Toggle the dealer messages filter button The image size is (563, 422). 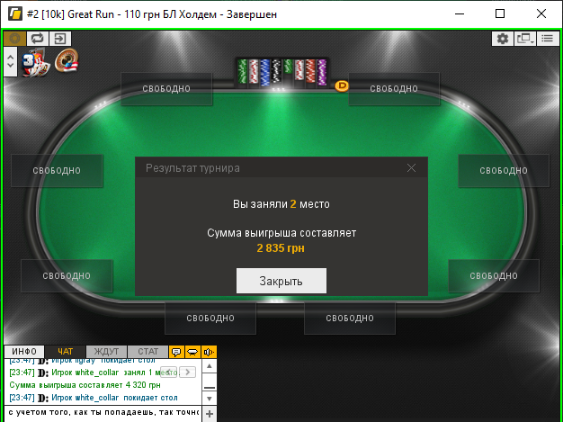[192, 352]
